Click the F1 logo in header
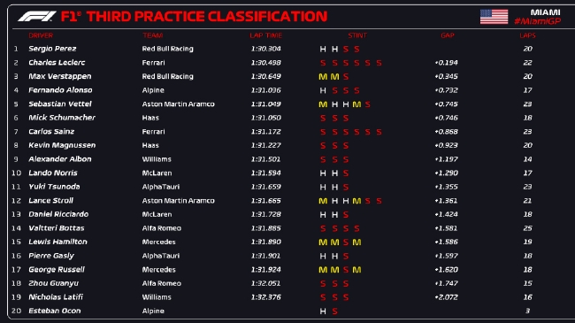575x323 pixels. [37, 16]
